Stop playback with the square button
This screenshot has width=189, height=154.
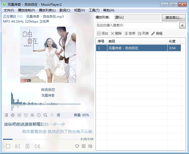coord(8,146)
